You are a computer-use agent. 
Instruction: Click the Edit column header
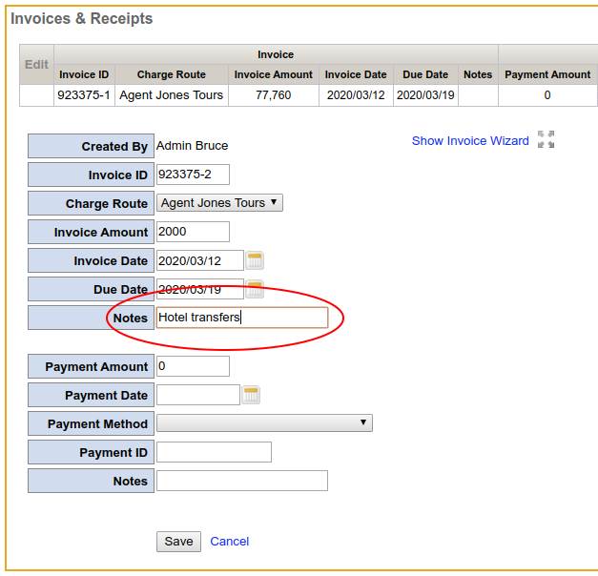click(x=36, y=65)
